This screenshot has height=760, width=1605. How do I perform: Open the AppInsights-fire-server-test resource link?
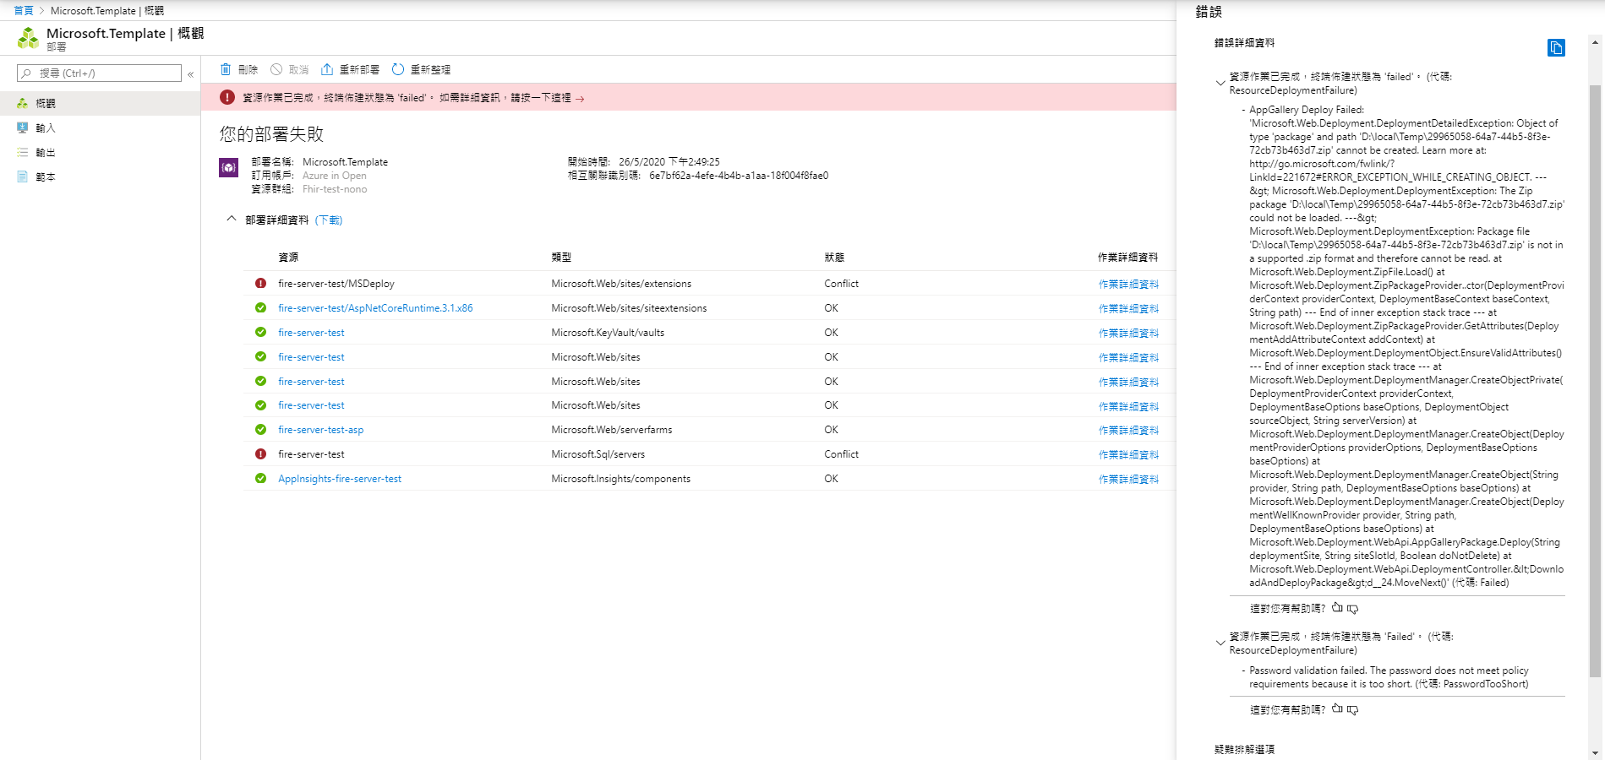coord(340,479)
